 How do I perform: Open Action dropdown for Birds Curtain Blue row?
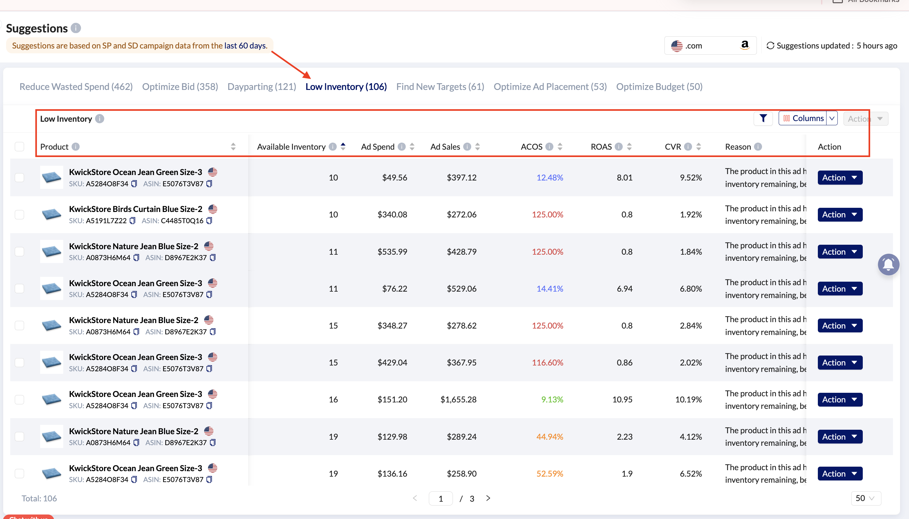[x=840, y=215]
